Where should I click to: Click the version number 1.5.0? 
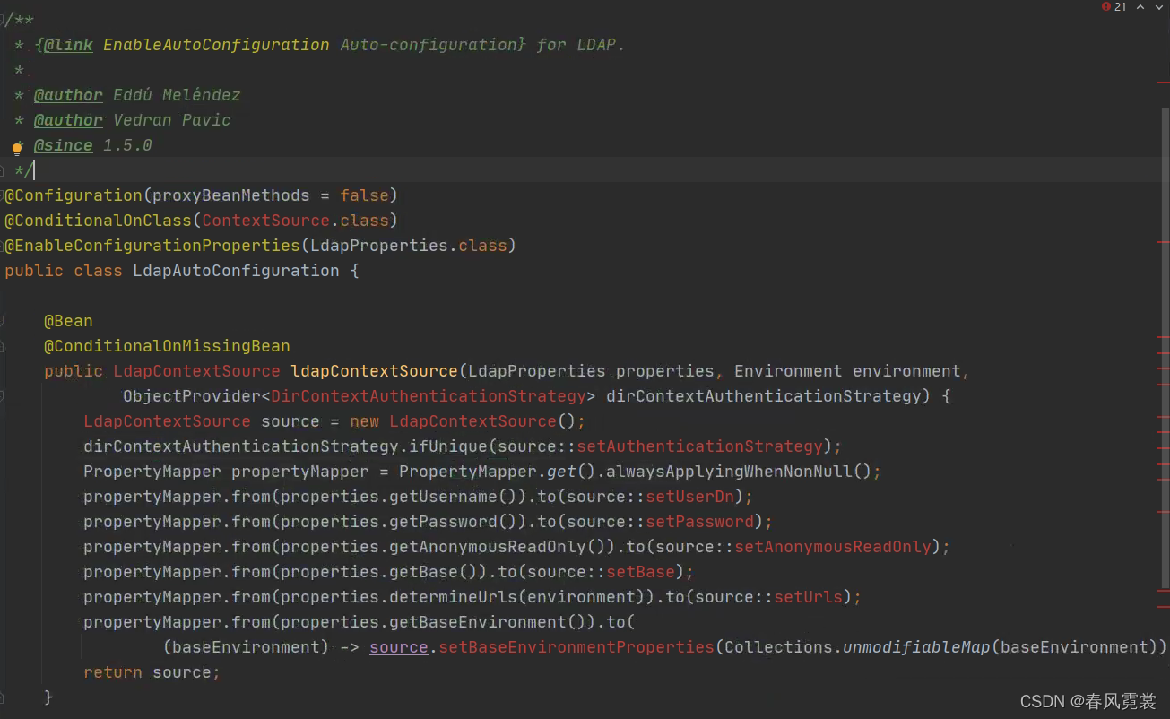[127, 145]
